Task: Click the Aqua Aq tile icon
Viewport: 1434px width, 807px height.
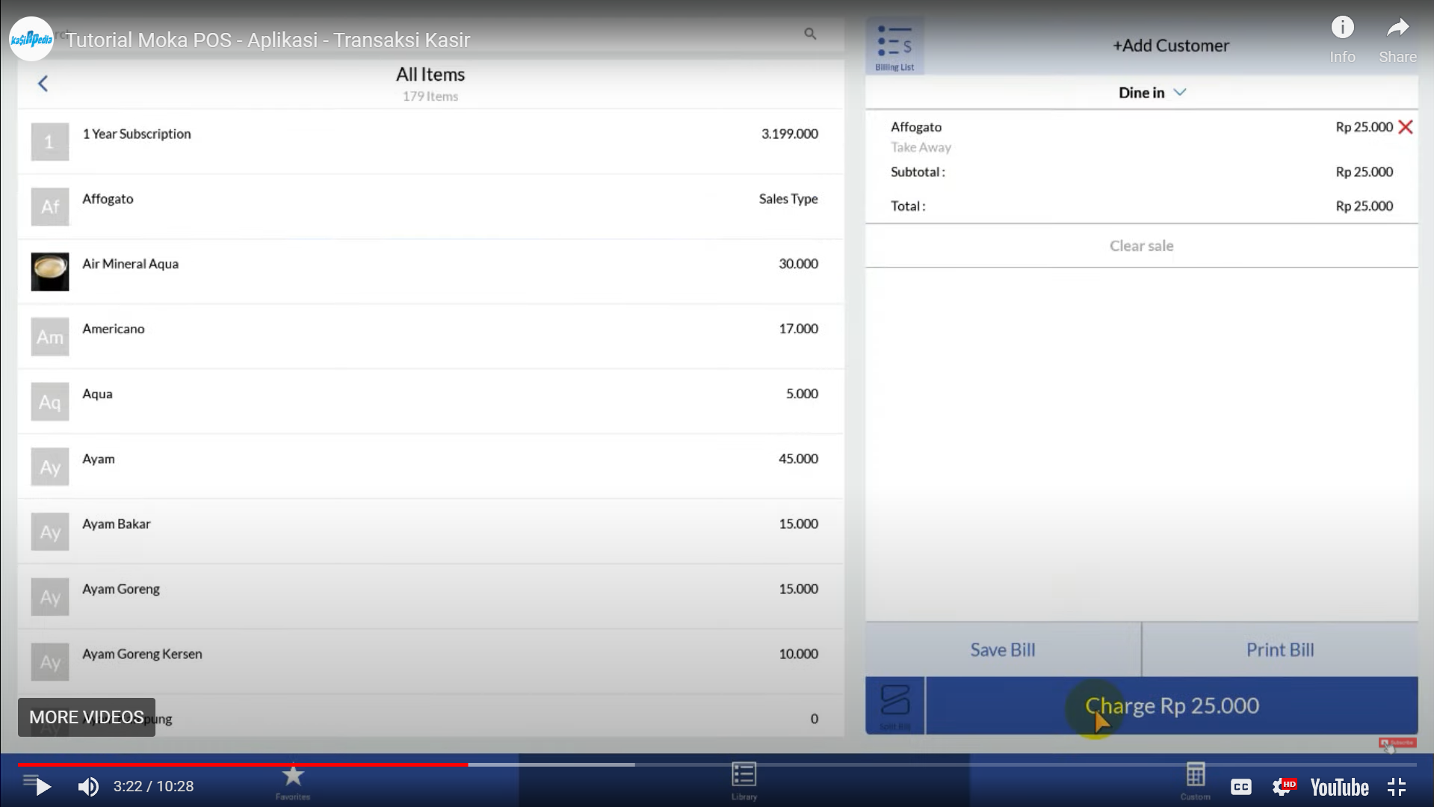Action: [50, 402]
